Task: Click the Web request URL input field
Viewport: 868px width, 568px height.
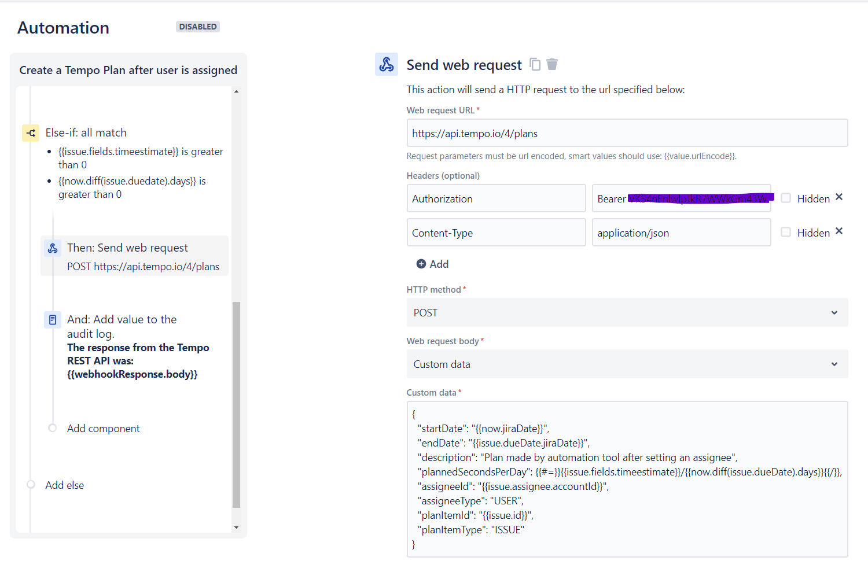Action: tap(627, 134)
